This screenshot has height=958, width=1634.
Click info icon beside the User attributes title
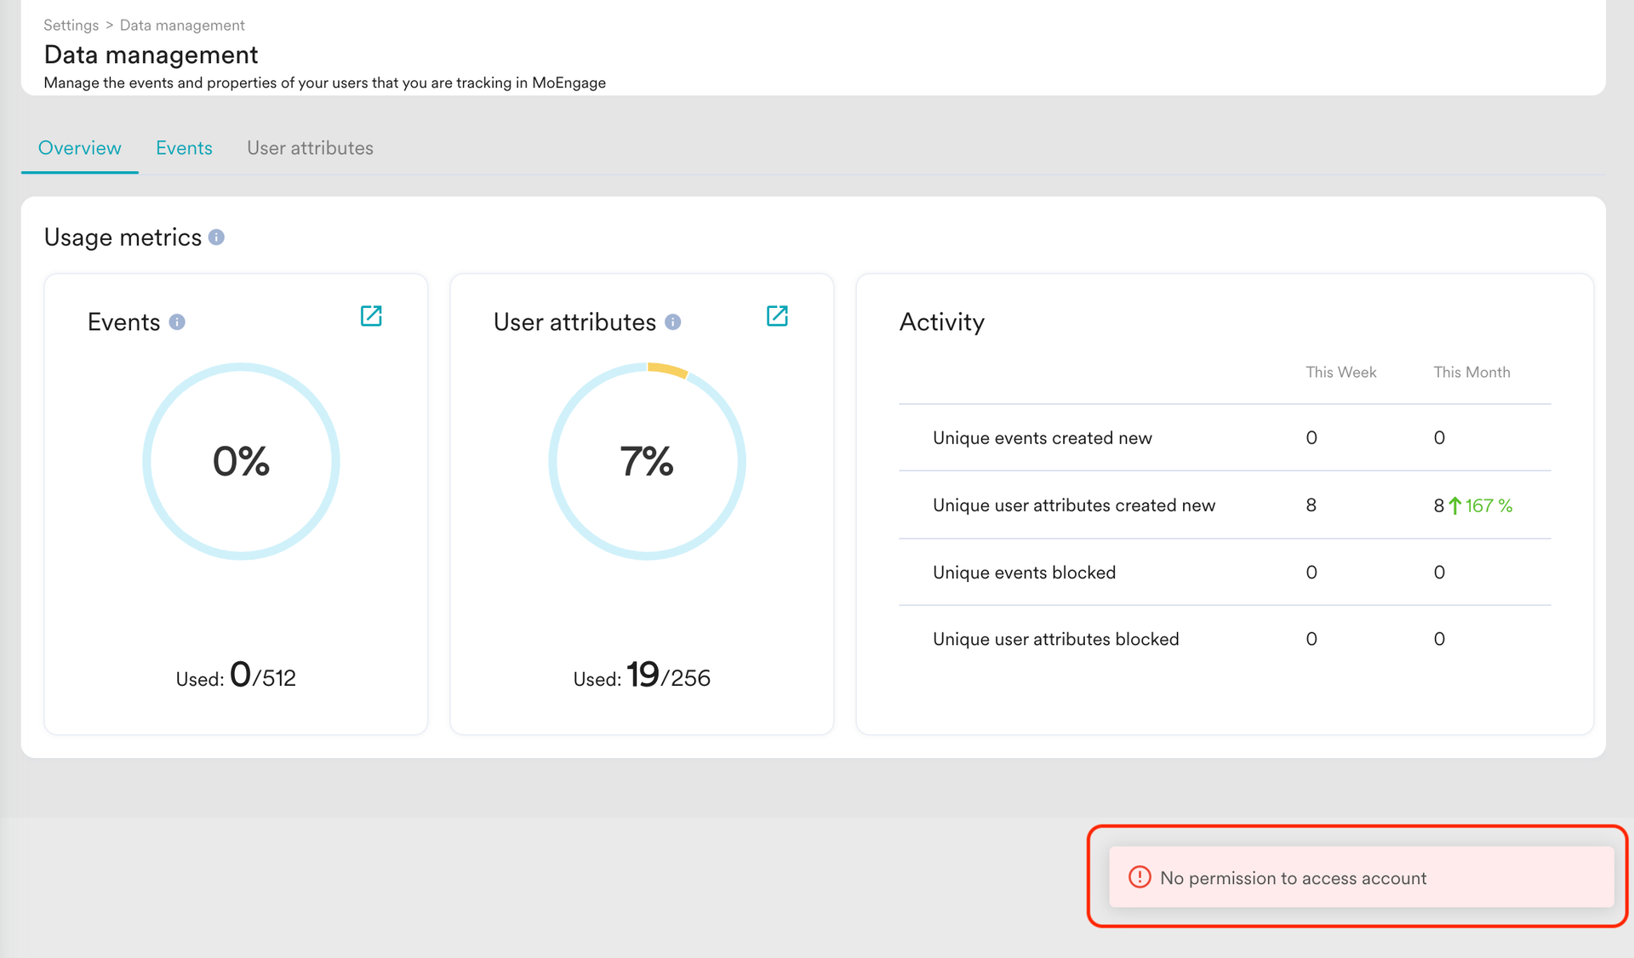pyautogui.click(x=672, y=322)
